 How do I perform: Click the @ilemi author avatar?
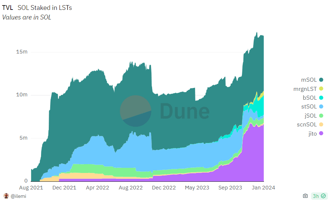point(6,196)
